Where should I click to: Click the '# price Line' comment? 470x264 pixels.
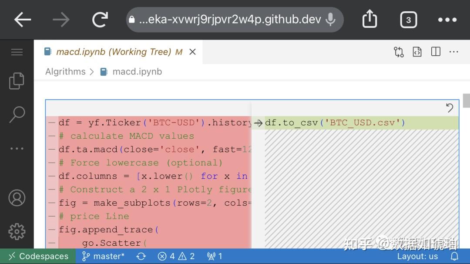point(94,216)
